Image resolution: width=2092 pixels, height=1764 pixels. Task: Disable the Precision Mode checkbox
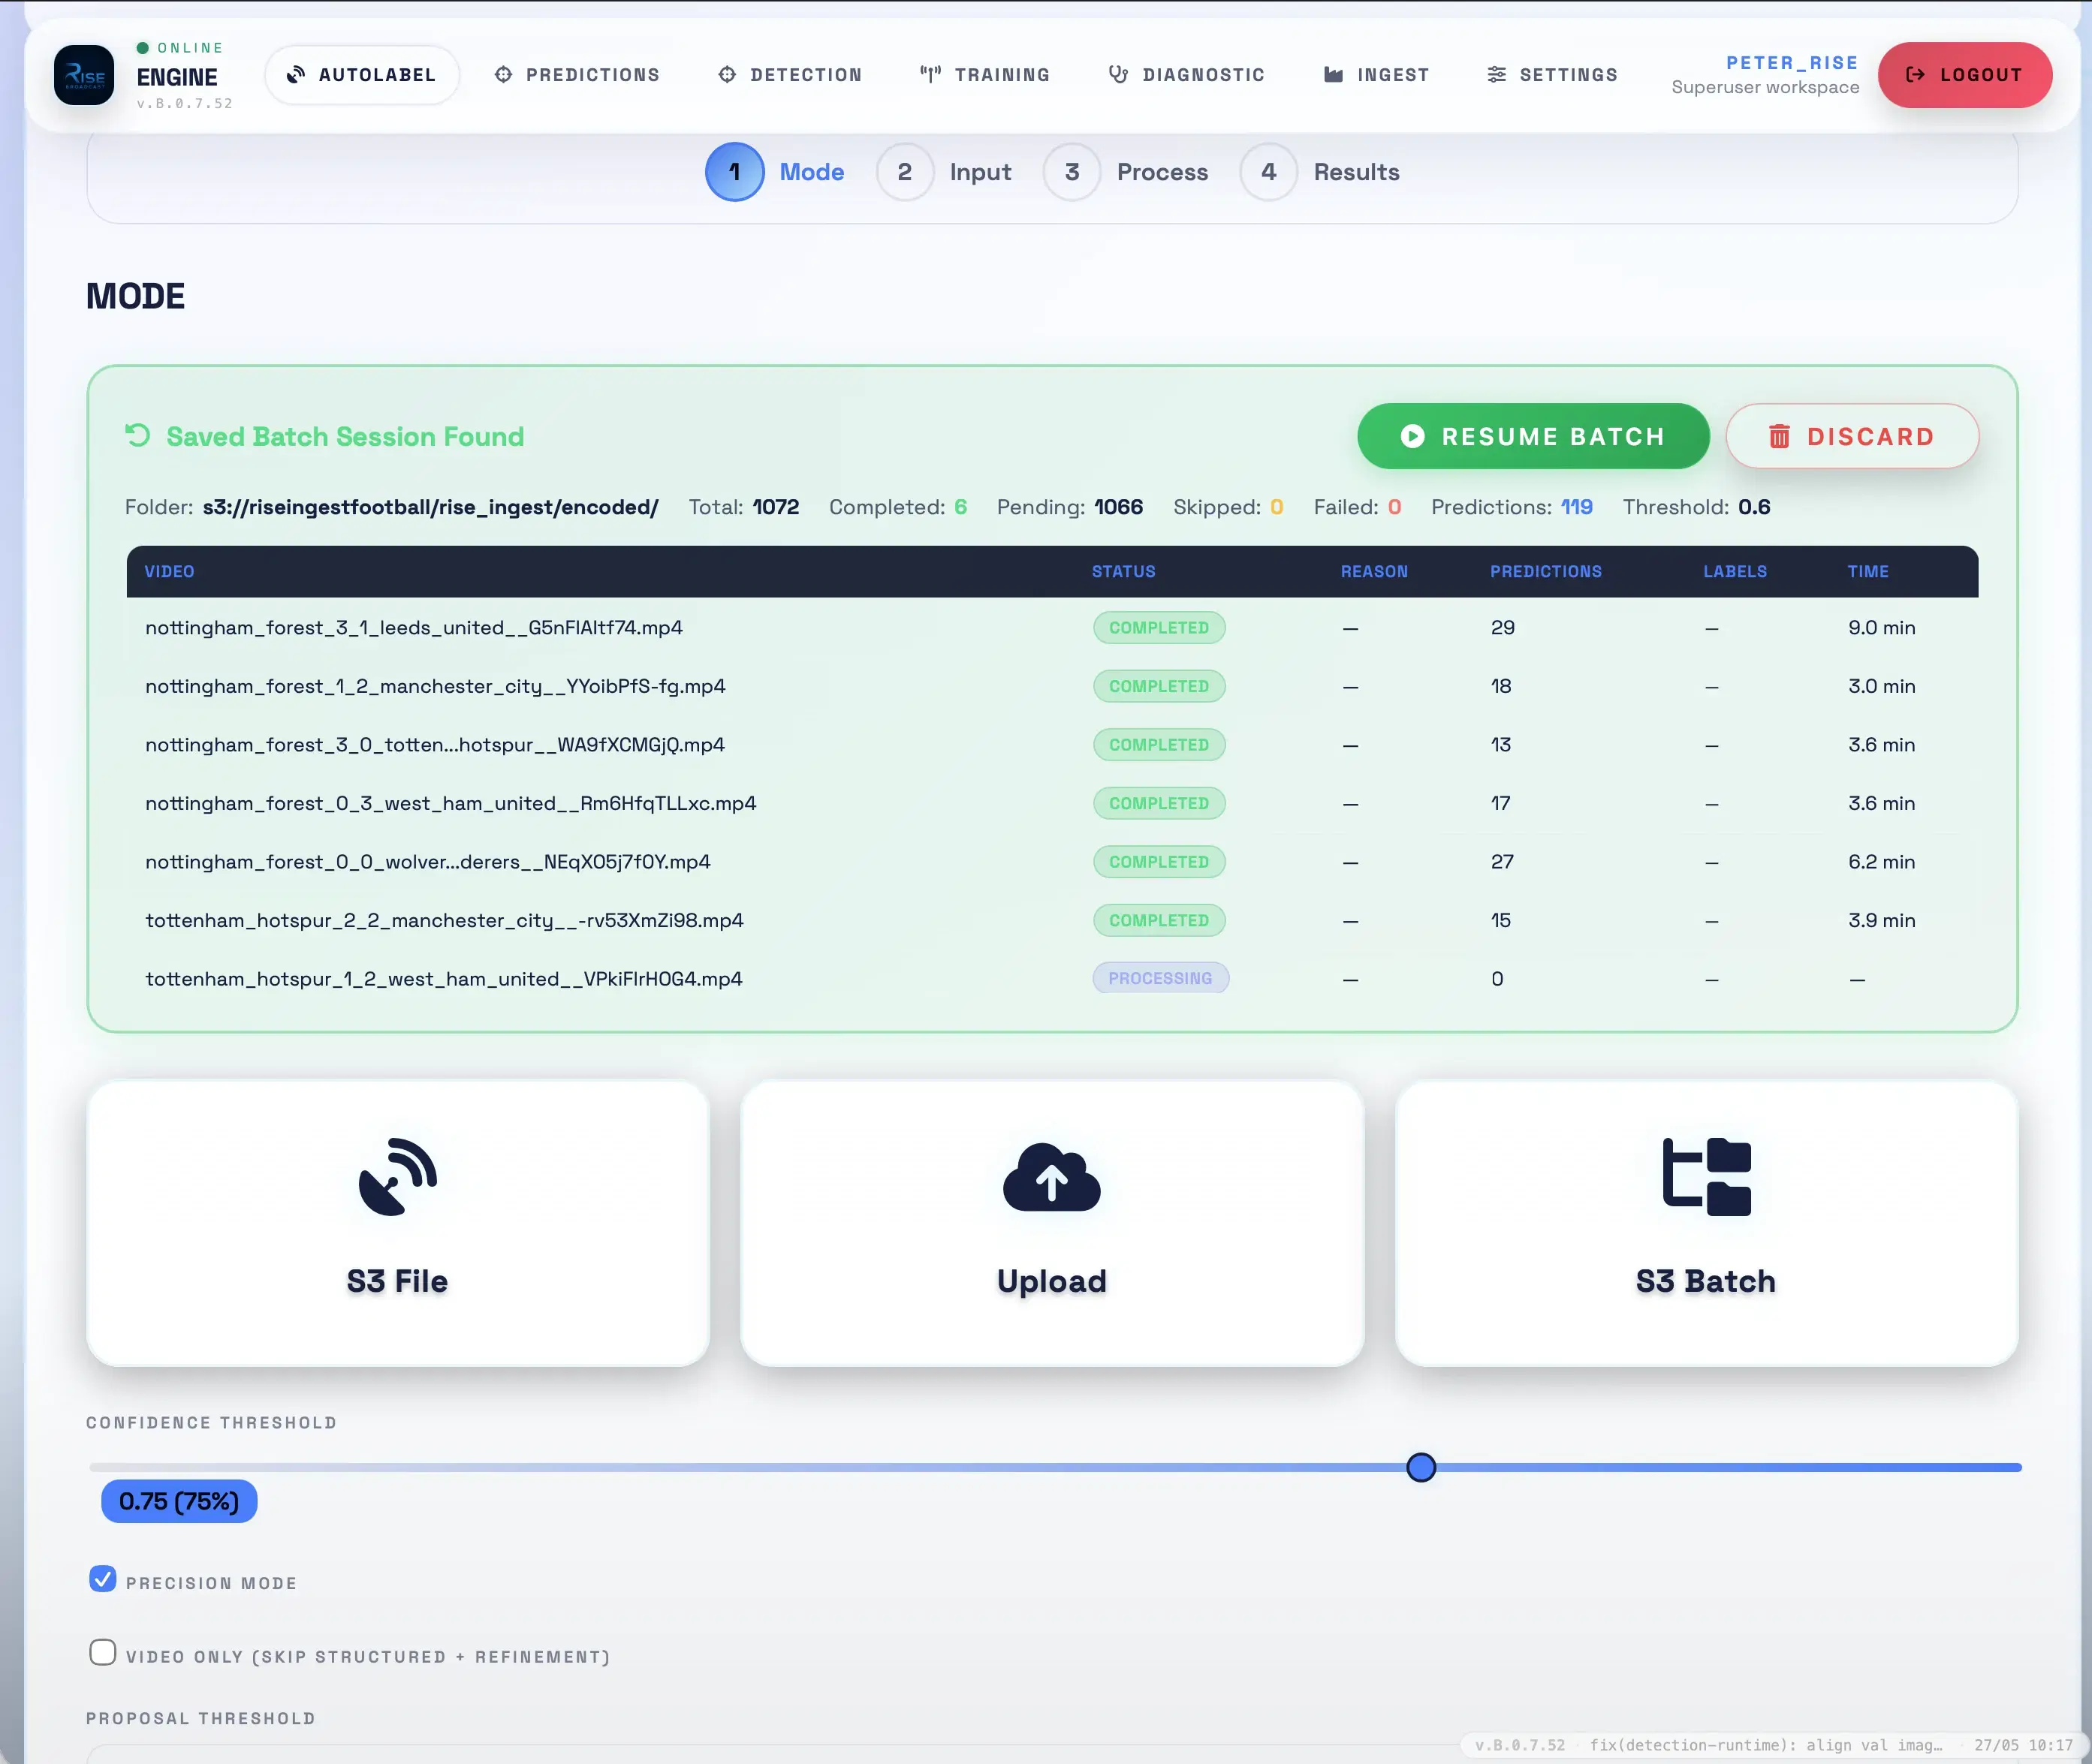tap(103, 1579)
